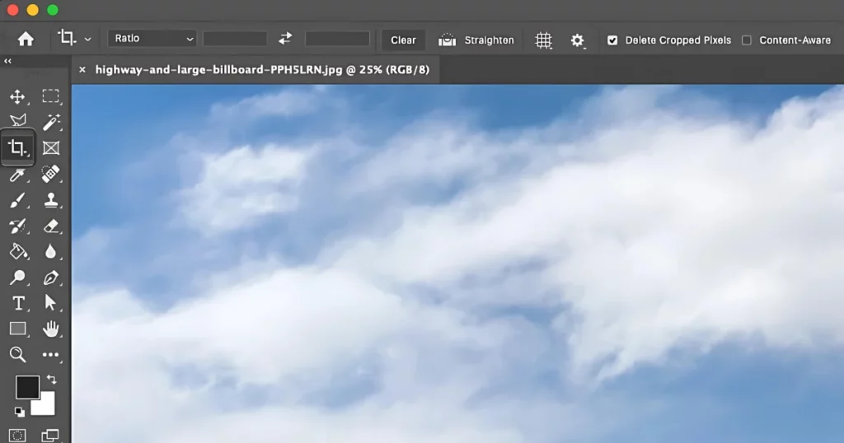
Task: Switch foreground and background colors
Action: point(52,380)
